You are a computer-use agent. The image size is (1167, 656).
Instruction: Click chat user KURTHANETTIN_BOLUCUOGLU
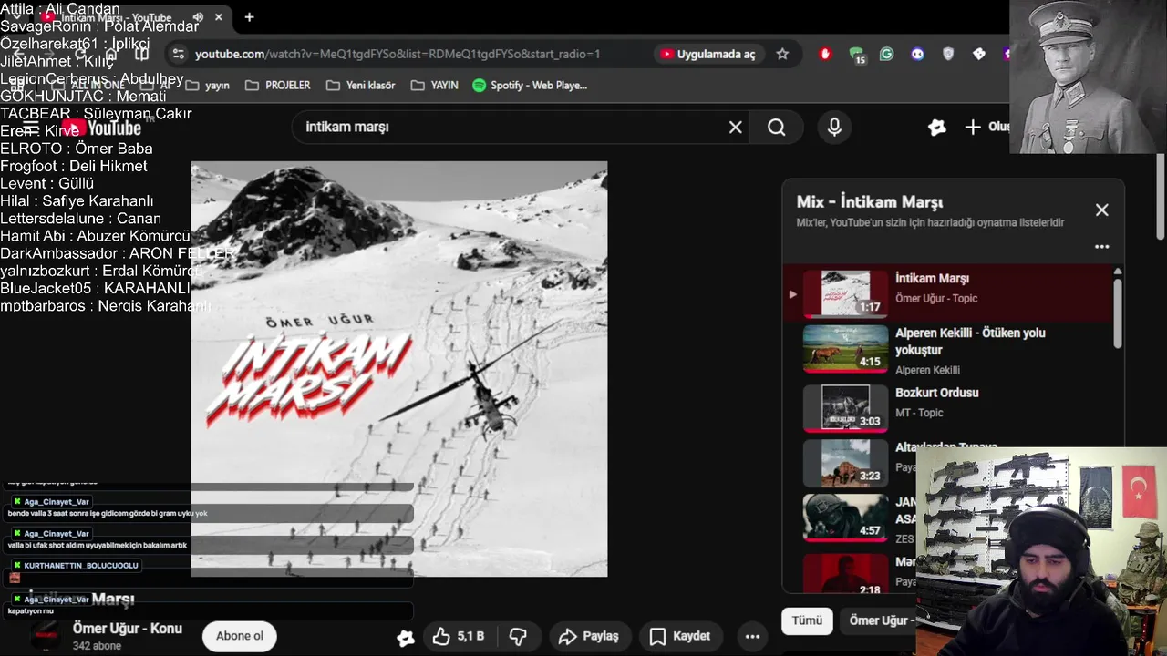81,566
